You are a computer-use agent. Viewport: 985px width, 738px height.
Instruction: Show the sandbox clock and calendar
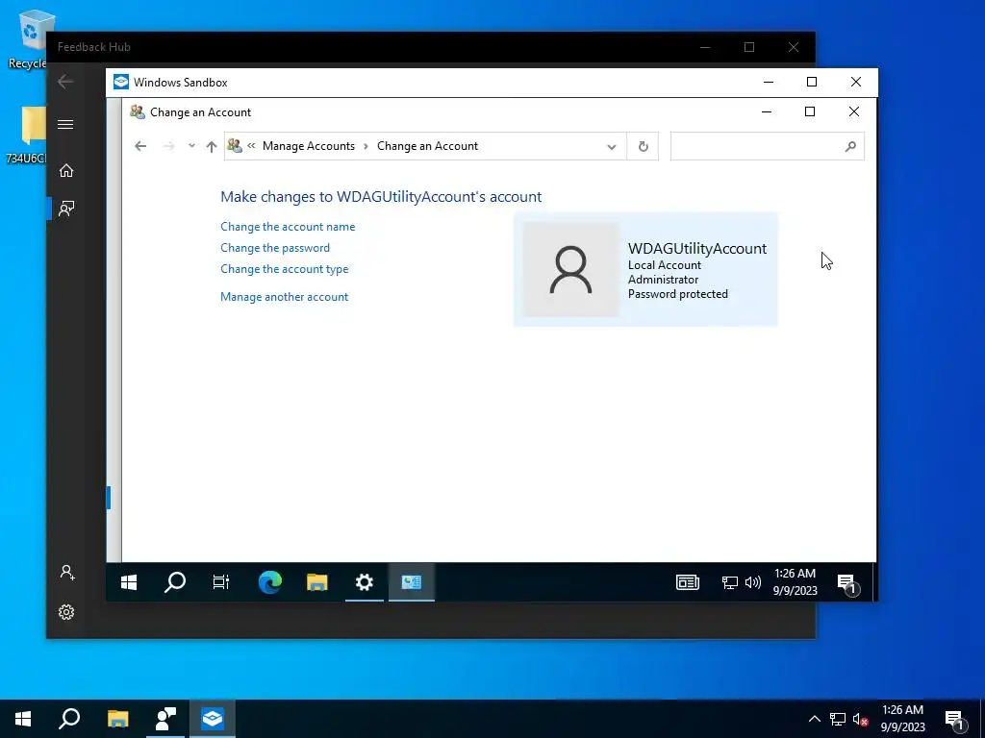[795, 581]
